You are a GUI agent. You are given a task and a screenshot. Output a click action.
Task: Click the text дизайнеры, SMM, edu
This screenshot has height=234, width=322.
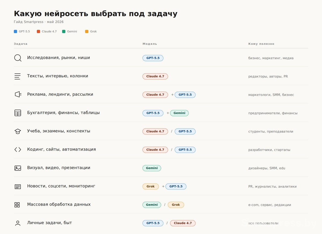(267, 168)
